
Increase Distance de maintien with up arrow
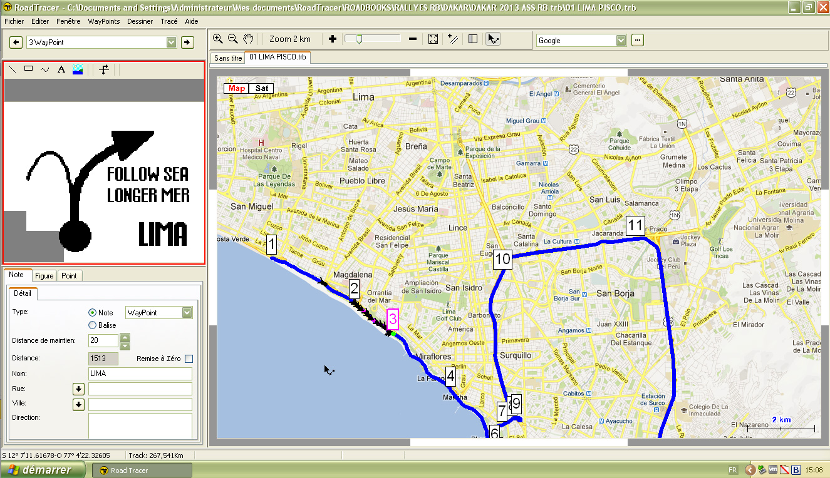coord(125,337)
